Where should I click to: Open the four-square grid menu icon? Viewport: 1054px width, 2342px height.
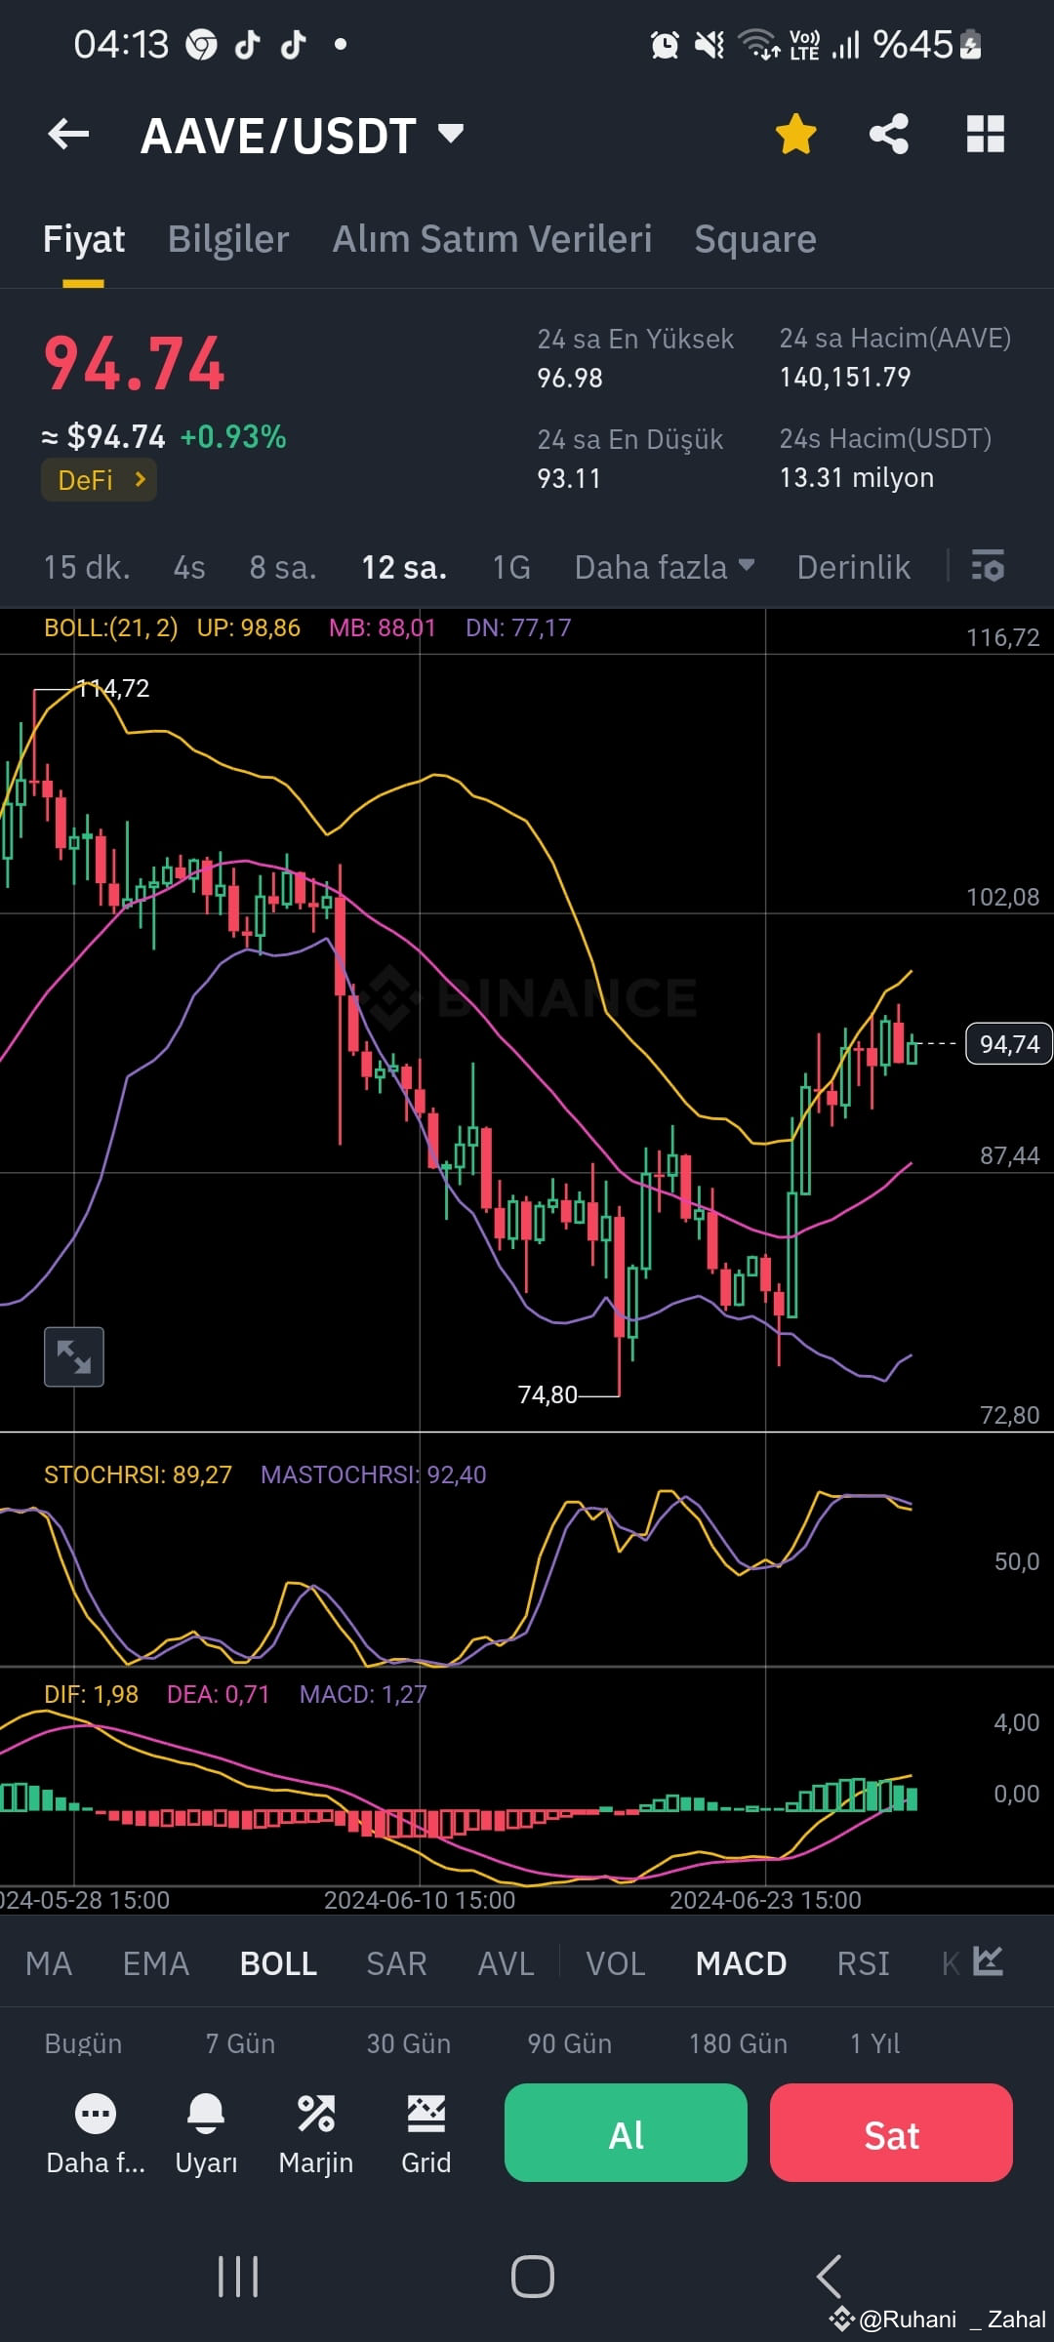click(x=986, y=135)
